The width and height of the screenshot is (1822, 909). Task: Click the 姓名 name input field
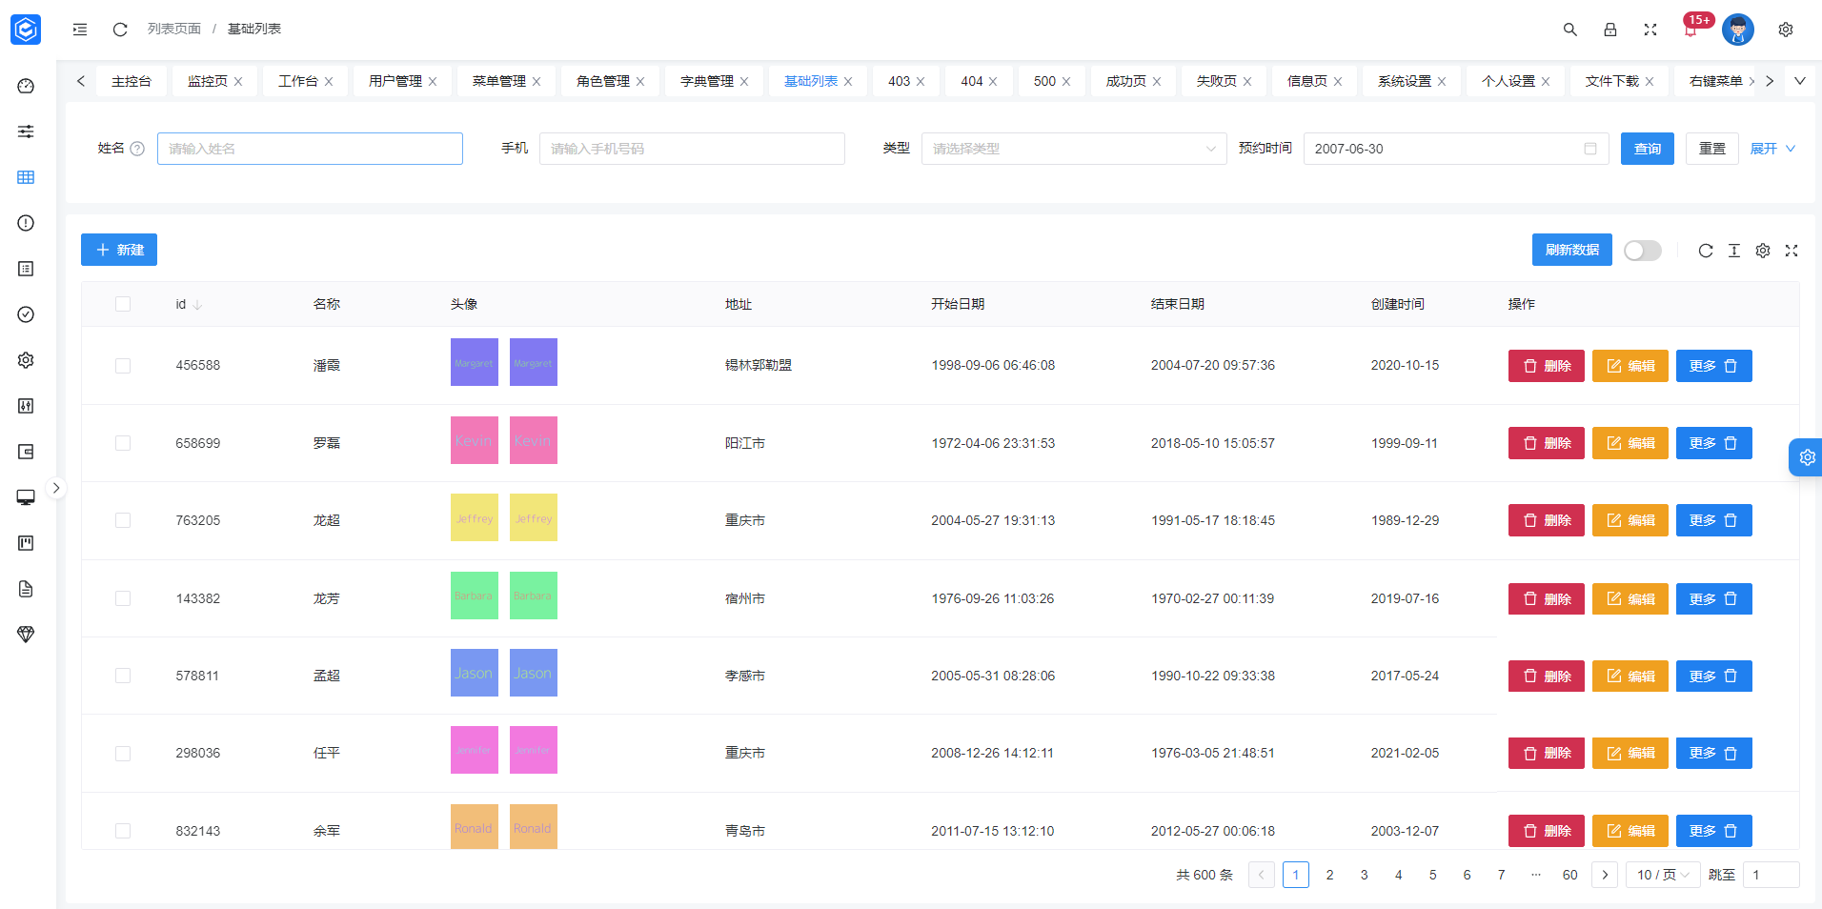(310, 149)
